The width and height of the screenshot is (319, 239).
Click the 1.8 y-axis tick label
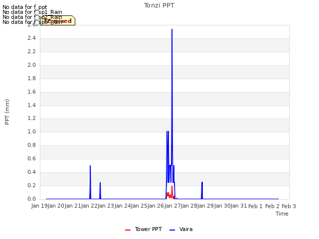[x=31, y=78]
